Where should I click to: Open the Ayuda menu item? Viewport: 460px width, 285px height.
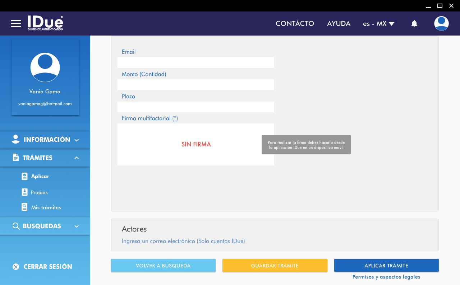339,24
